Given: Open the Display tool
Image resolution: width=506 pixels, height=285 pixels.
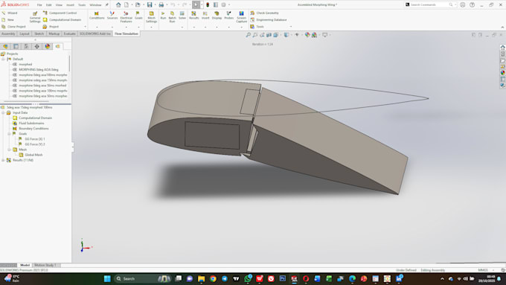Looking at the screenshot, I should [217, 15].
